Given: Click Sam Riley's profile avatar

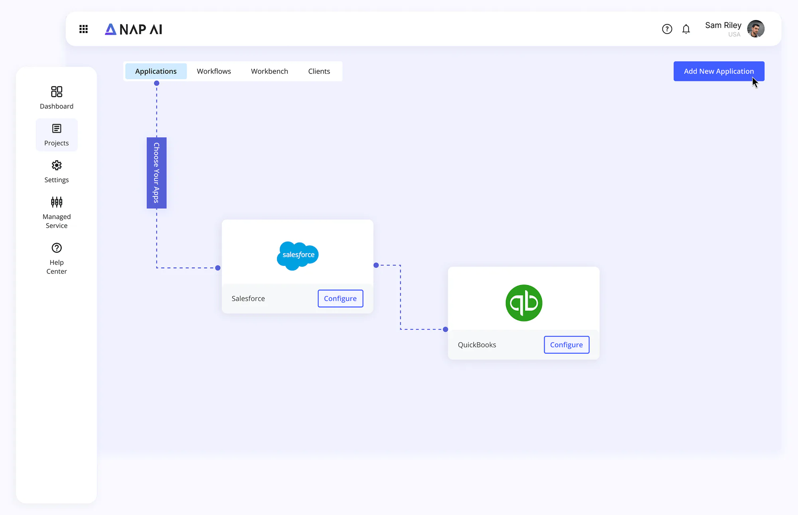Looking at the screenshot, I should tap(756, 29).
